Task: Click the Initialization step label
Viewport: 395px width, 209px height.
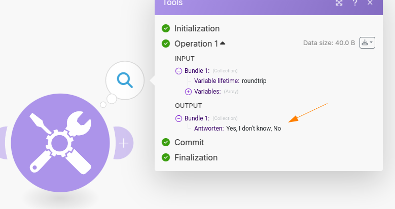Action: click(197, 28)
